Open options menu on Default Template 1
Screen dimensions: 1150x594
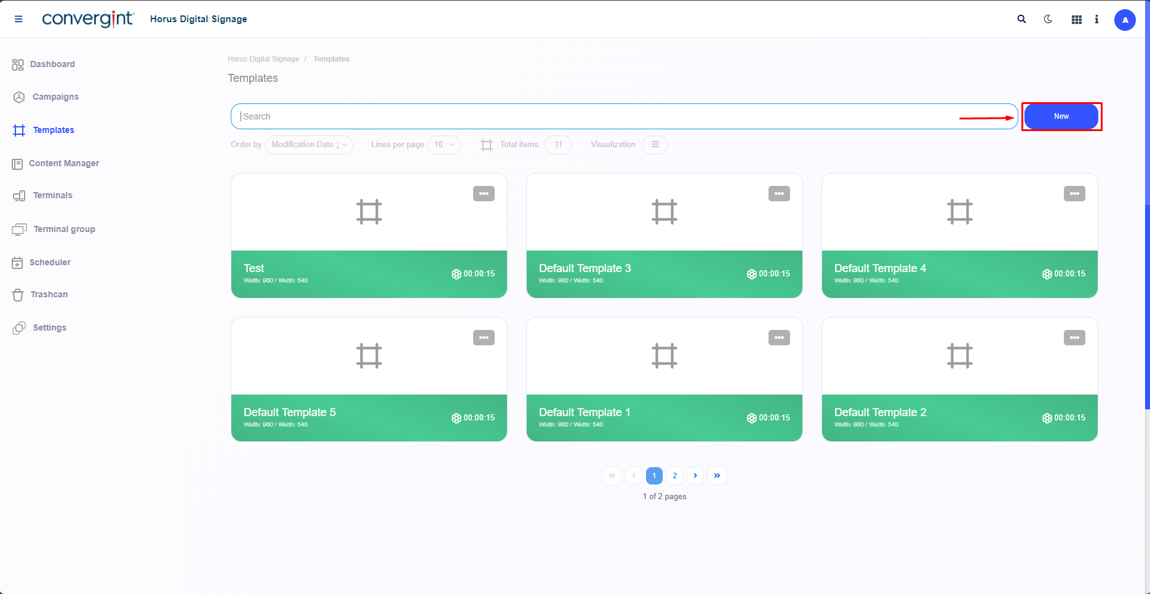779,338
